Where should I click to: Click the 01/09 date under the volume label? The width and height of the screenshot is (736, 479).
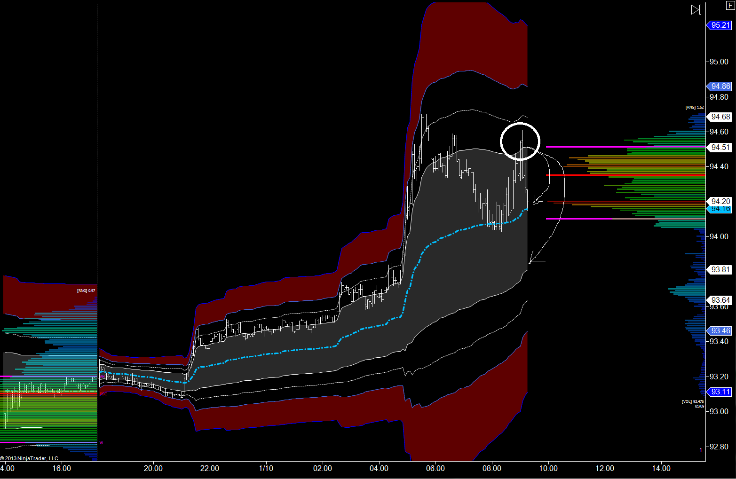pyautogui.click(x=699, y=406)
